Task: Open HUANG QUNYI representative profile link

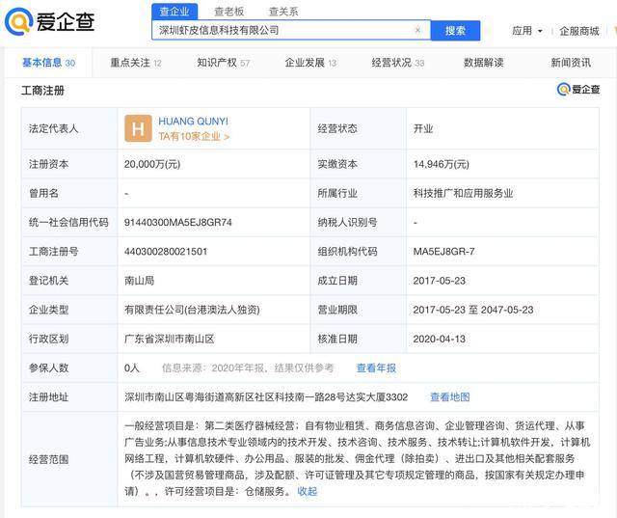Action: [x=193, y=122]
